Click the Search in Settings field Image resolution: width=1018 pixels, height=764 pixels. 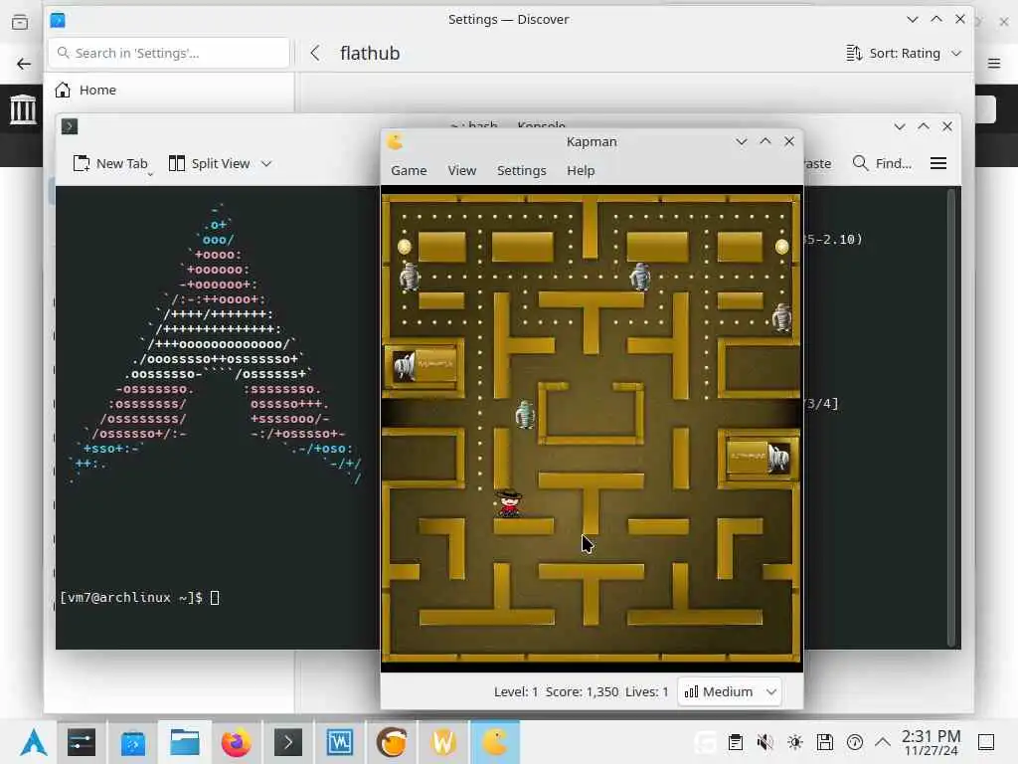click(x=169, y=54)
